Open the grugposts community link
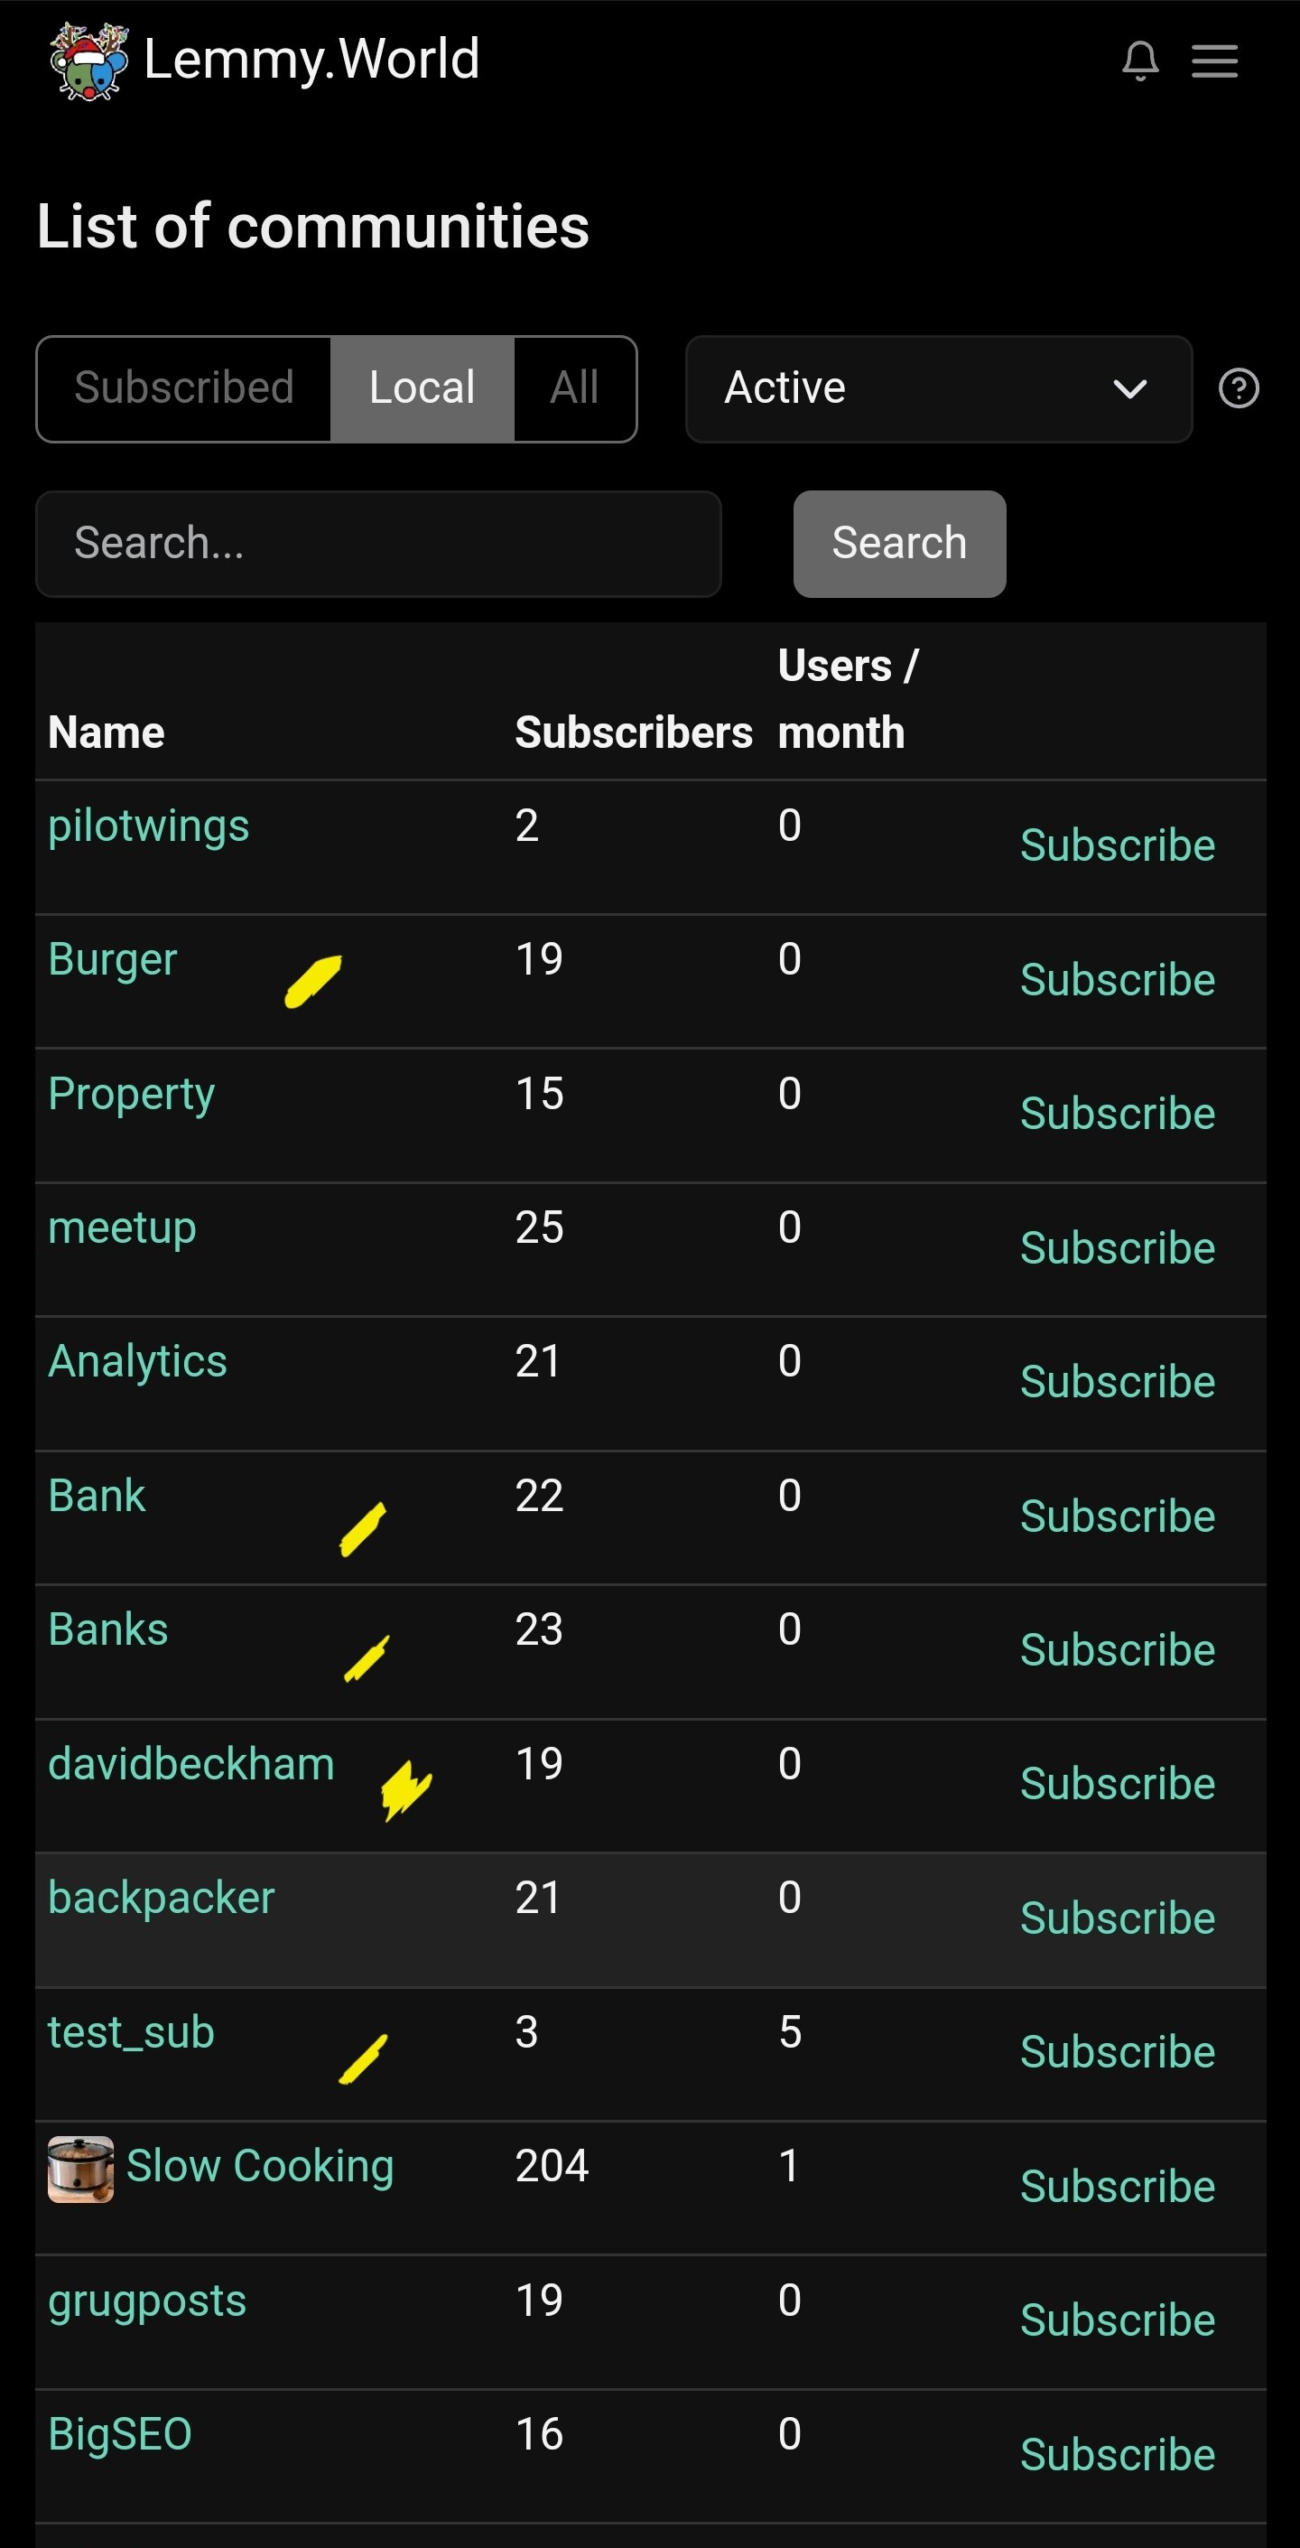 146,2300
